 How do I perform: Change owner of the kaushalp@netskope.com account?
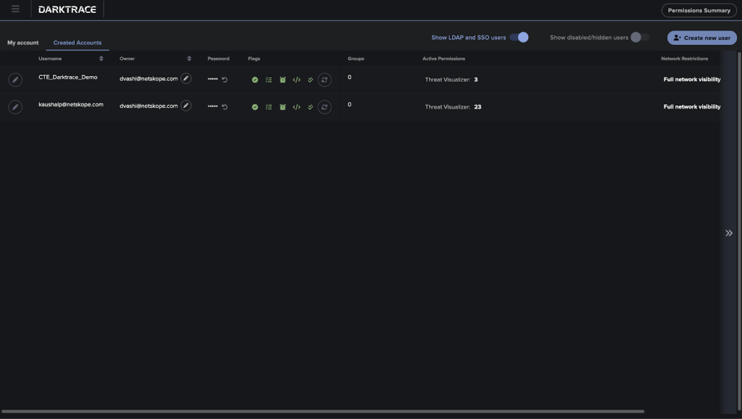pos(186,106)
